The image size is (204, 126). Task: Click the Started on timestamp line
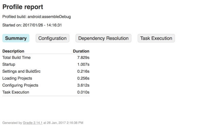pyautogui.click(x=32, y=25)
